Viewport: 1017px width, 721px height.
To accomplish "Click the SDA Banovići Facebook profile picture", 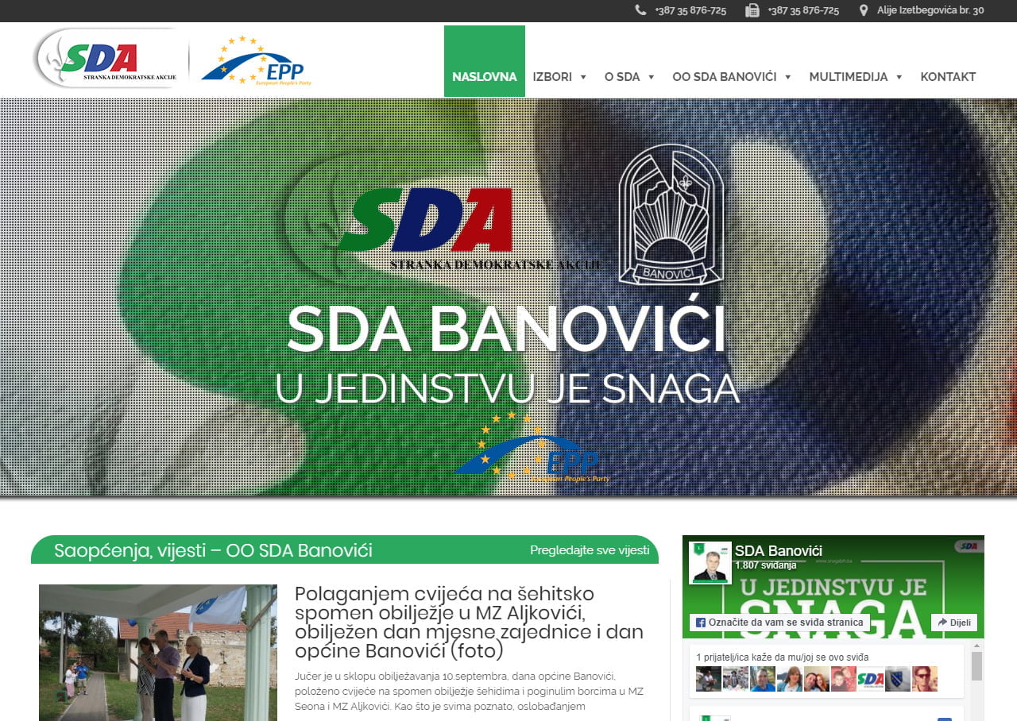I will 710,563.
